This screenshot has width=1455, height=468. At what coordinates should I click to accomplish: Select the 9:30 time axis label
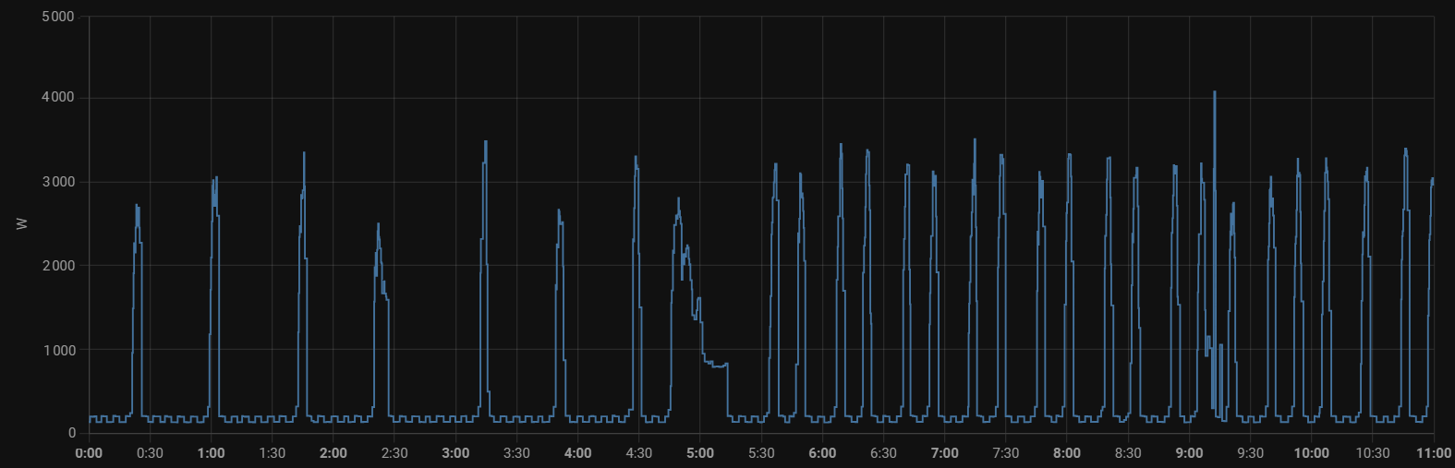(x=1250, y=453)
